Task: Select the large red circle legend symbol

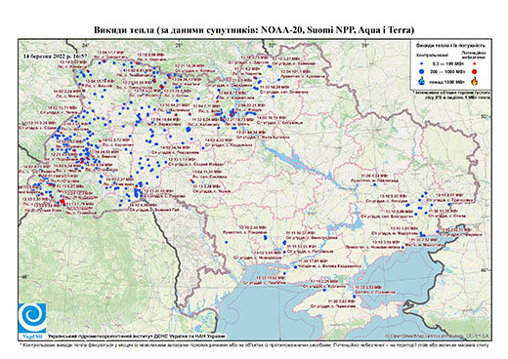Action: (x=475, y=71)
